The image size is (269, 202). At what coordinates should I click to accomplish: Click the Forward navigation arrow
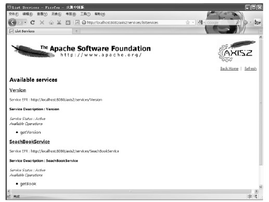pos(20,22)
